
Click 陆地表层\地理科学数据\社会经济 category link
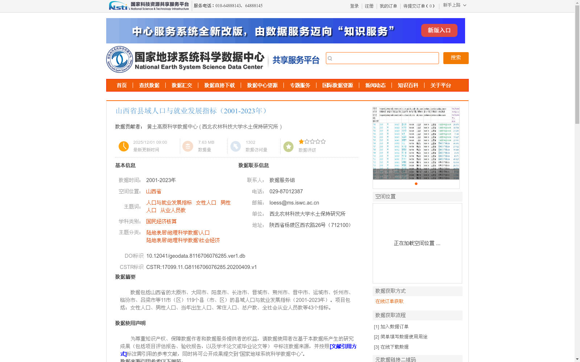[183, 240]
